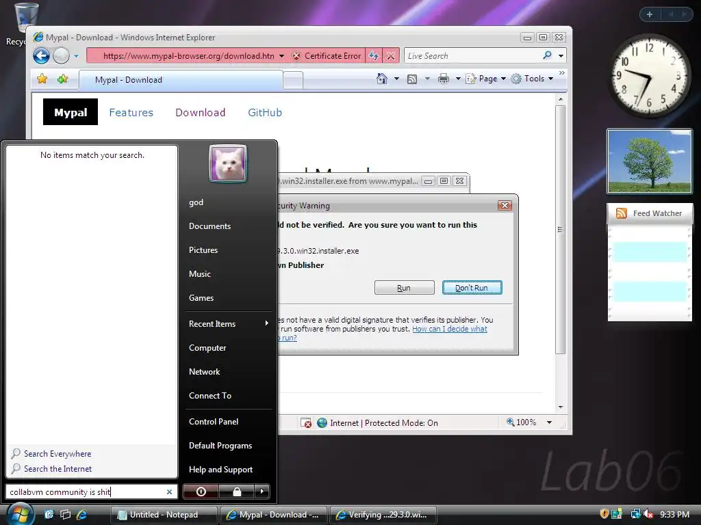701x525 pixels.
Task: Open the recent pages dropdown beside Forward
Action: 76,56
